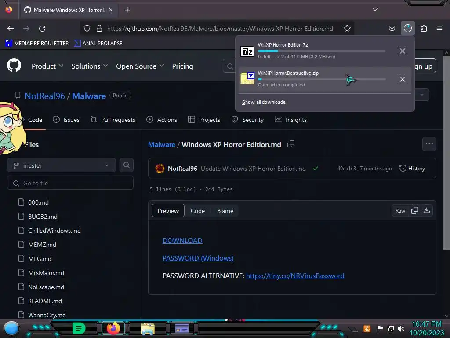Screen dimensions: 450x338
Task: Download raw file icon
Action: click(x=426, y=211)
